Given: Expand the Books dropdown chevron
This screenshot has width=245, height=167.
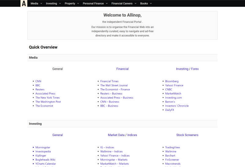Looking at the screenshot, I should (x=151, y=3).
